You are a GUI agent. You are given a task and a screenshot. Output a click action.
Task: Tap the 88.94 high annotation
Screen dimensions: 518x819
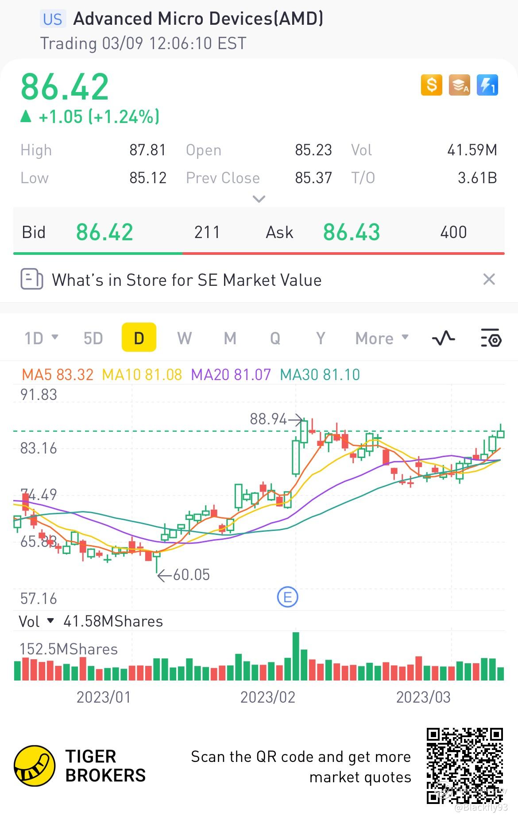[x=268, y=419]
